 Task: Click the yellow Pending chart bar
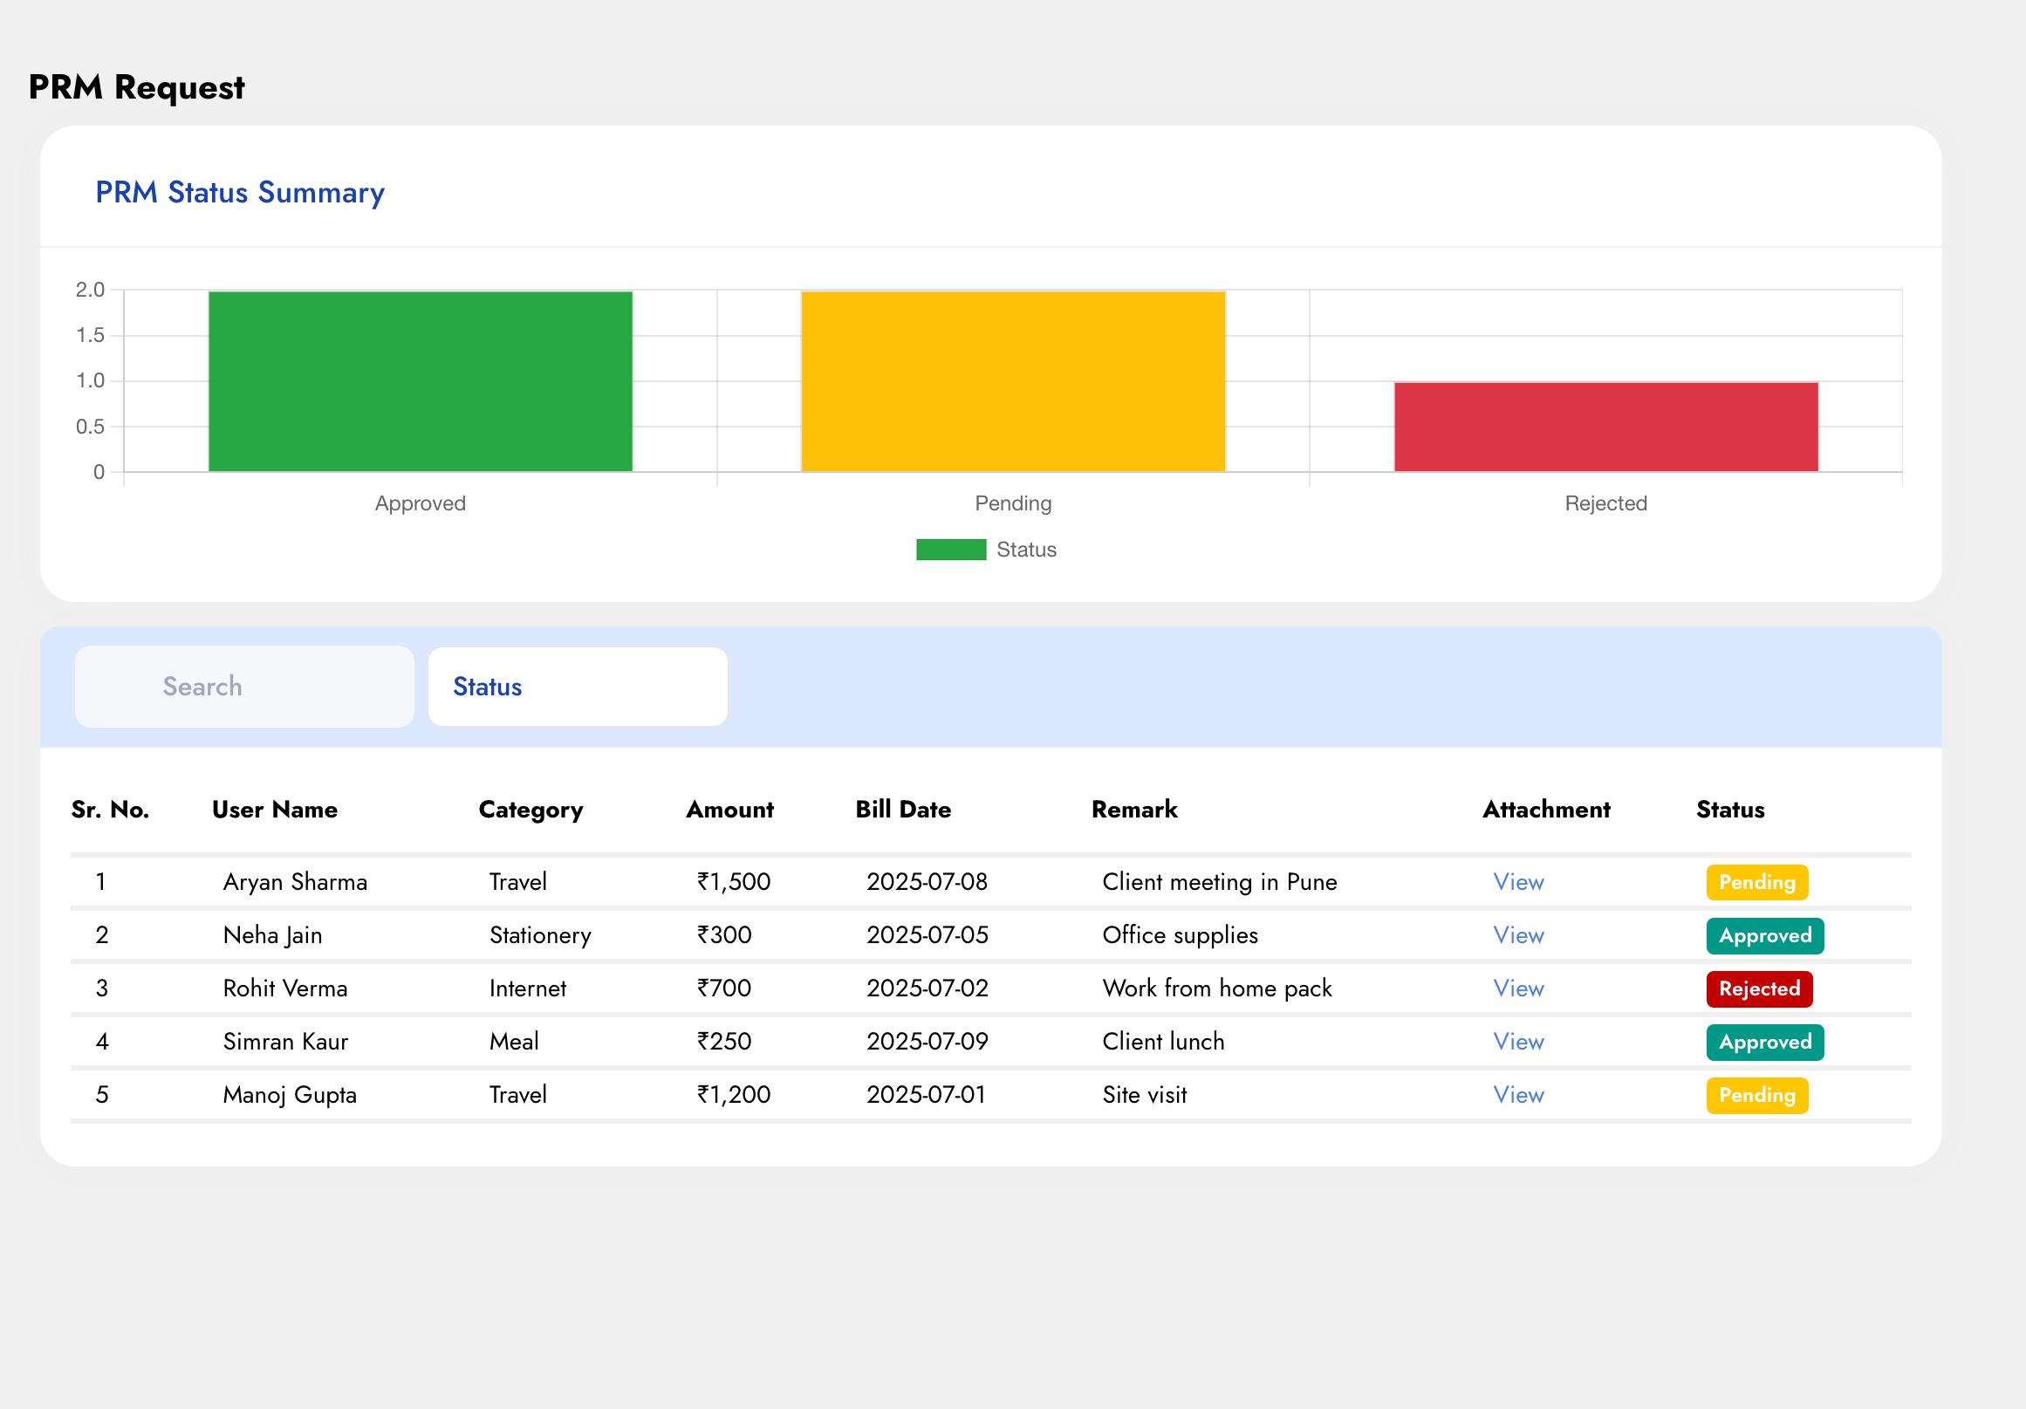pos(1012,381)
